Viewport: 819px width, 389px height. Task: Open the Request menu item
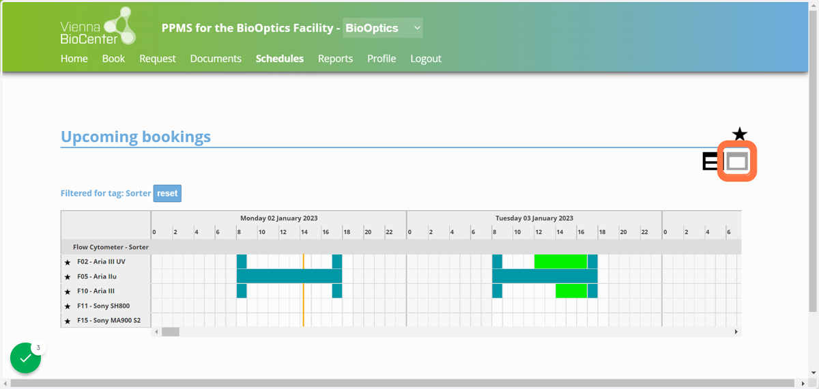coord(158,59)
